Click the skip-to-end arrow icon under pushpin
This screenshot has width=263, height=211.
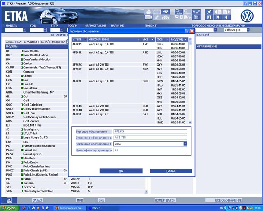pos(209,17)
